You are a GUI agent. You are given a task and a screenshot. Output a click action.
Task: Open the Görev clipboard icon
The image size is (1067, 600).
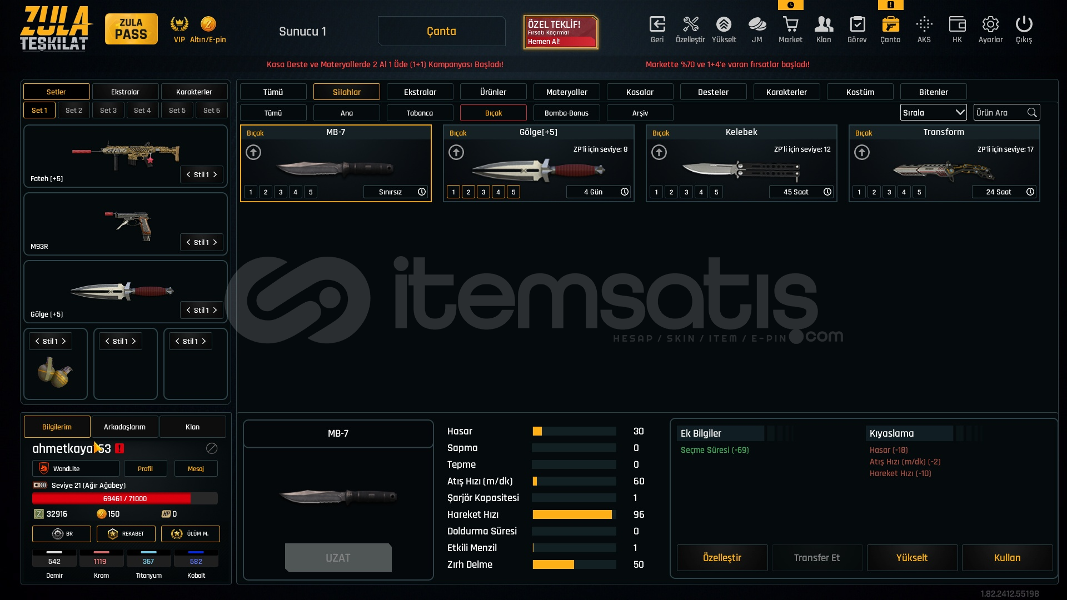click(x=857, y=24)
